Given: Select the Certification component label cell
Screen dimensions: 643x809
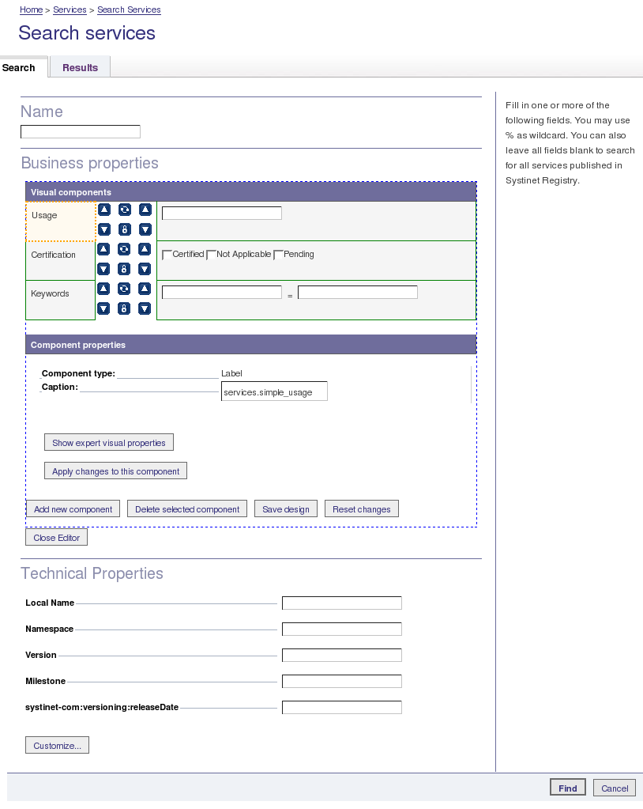Looking at the screenshot, I should 61,260.
